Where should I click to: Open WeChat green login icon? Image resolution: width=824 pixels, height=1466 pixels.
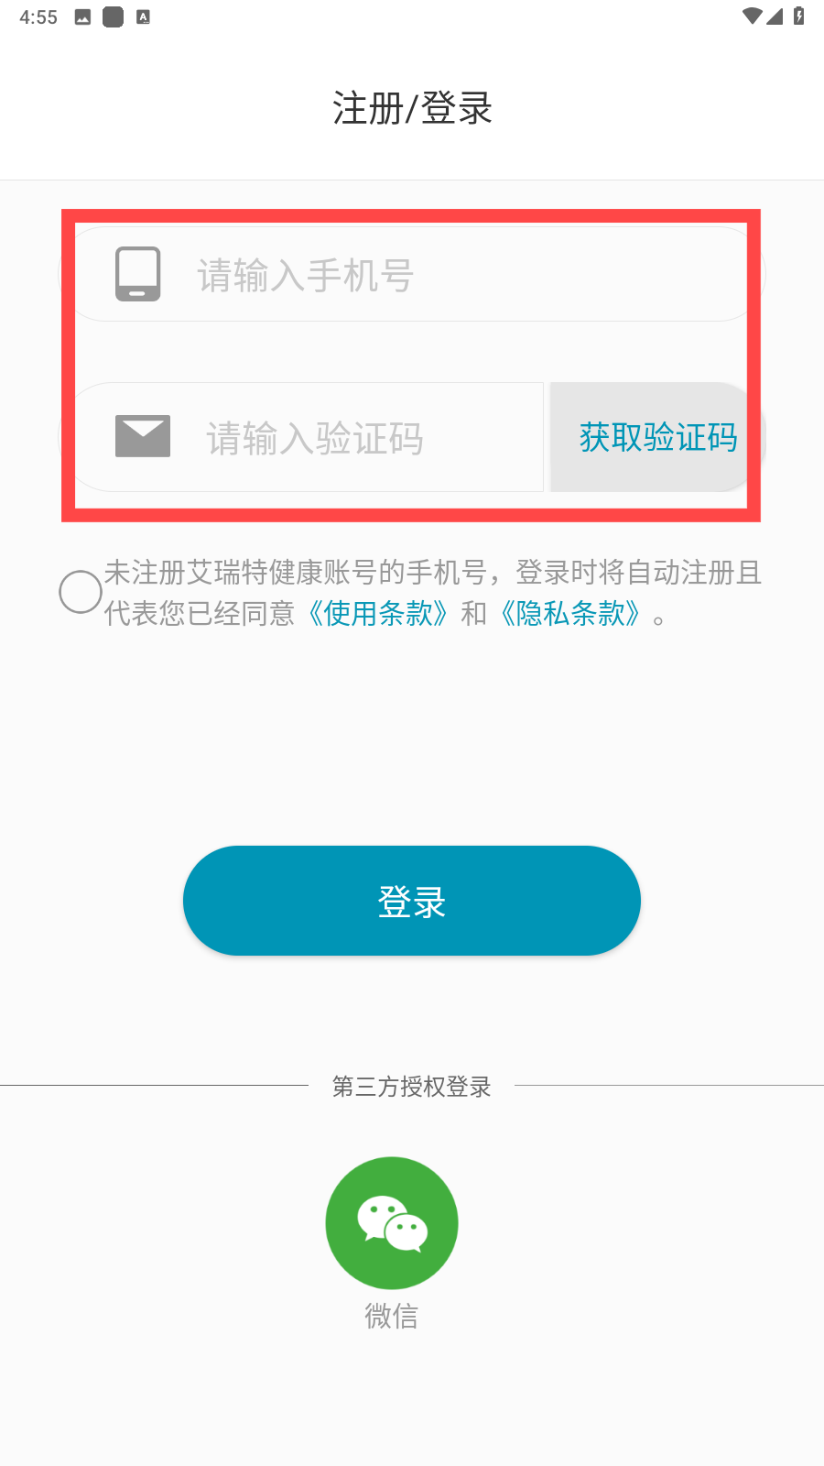[x=392, y=1223]
